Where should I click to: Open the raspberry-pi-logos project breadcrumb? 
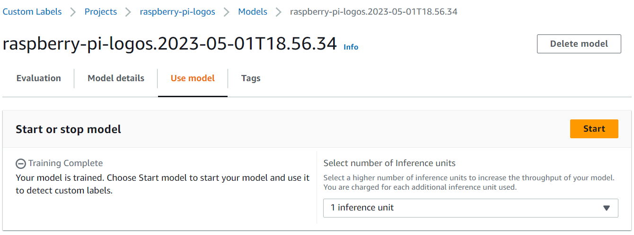177,12
